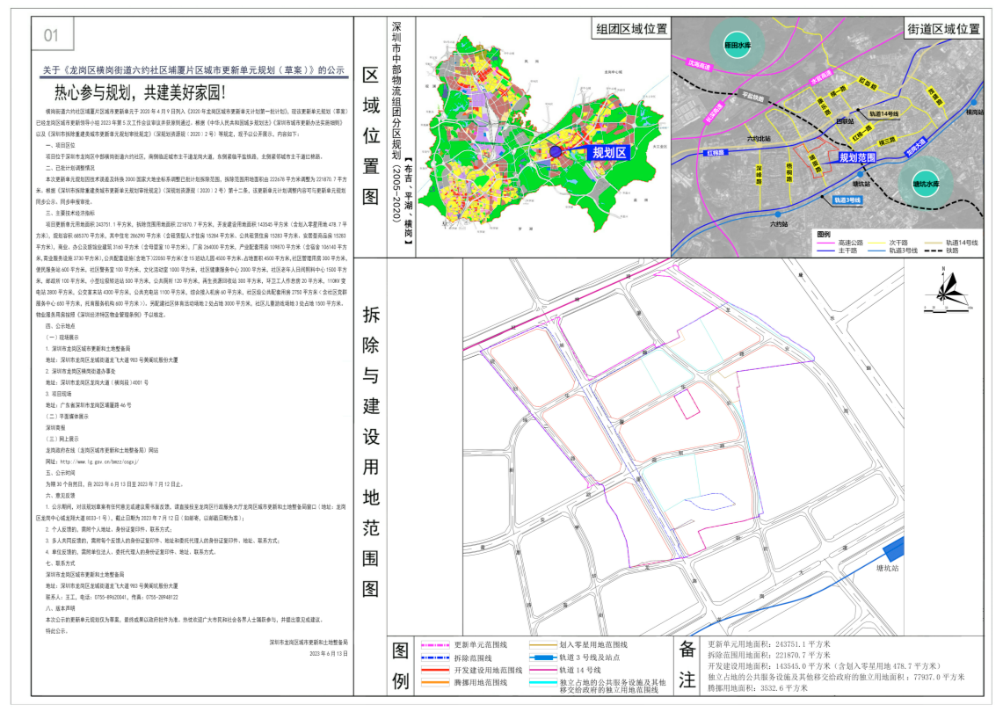Click the 主干路 blue legend line
Viewport: 1003px width, 712px height.
pyautogui.click(x=825, y=251)
